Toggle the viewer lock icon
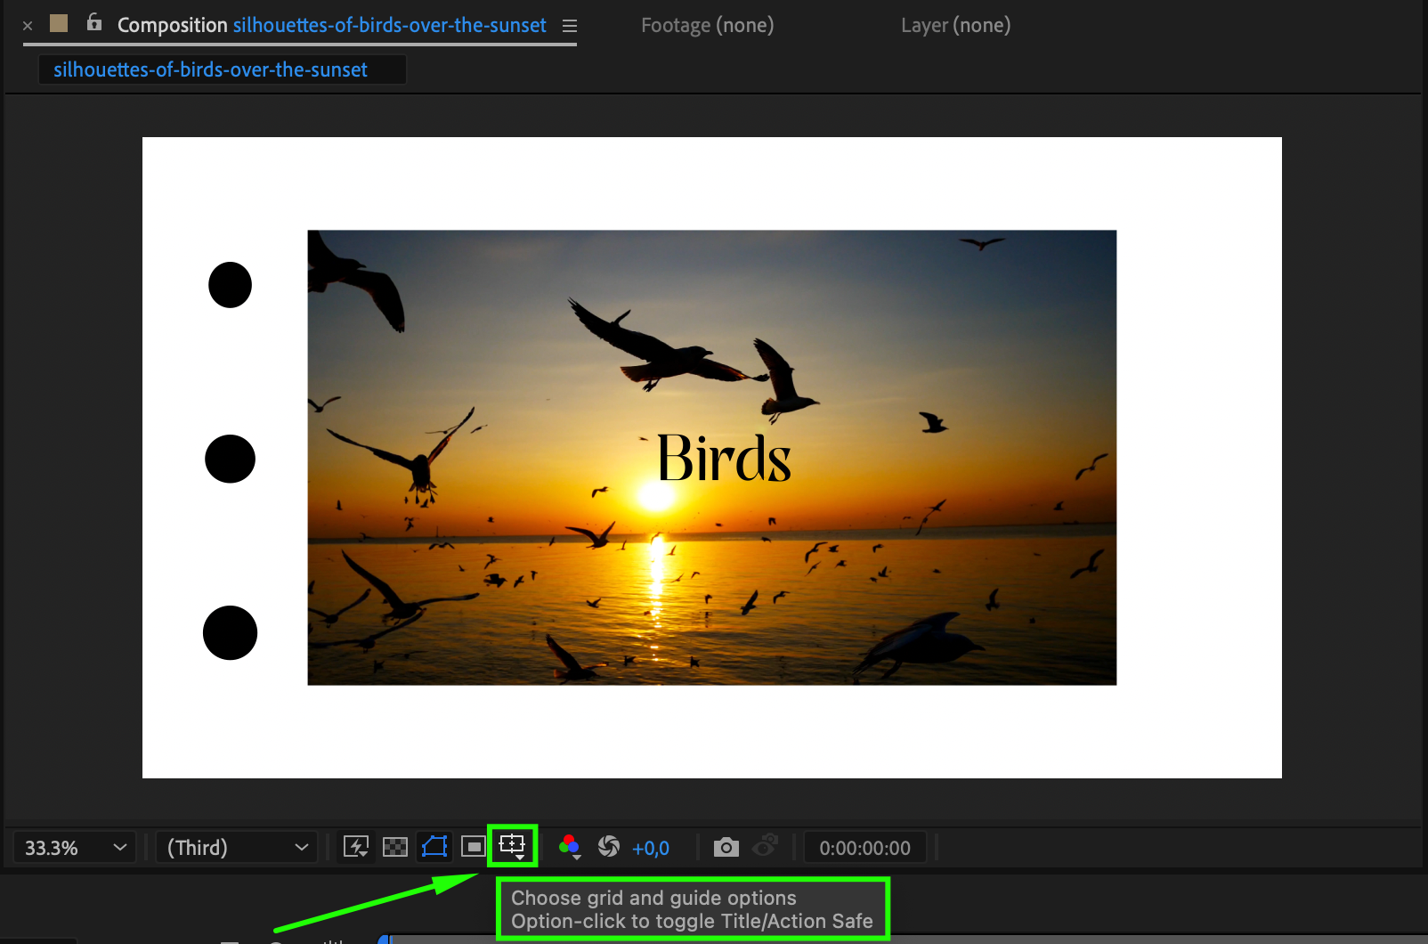 (94, 23)
